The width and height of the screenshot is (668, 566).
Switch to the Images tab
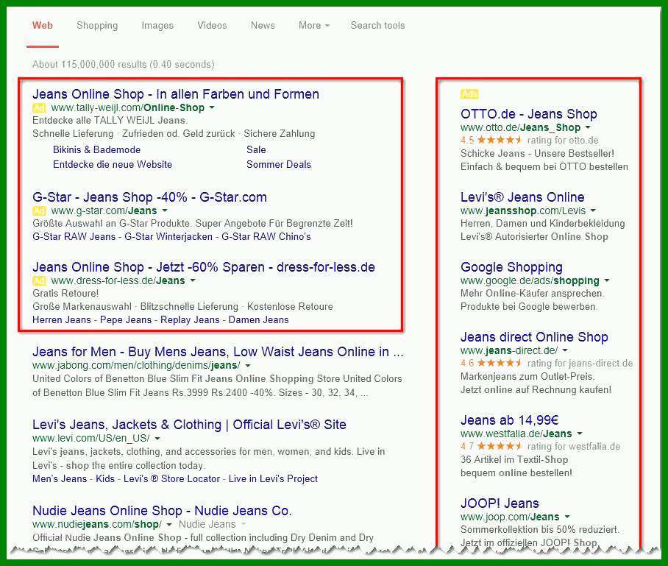157,26
